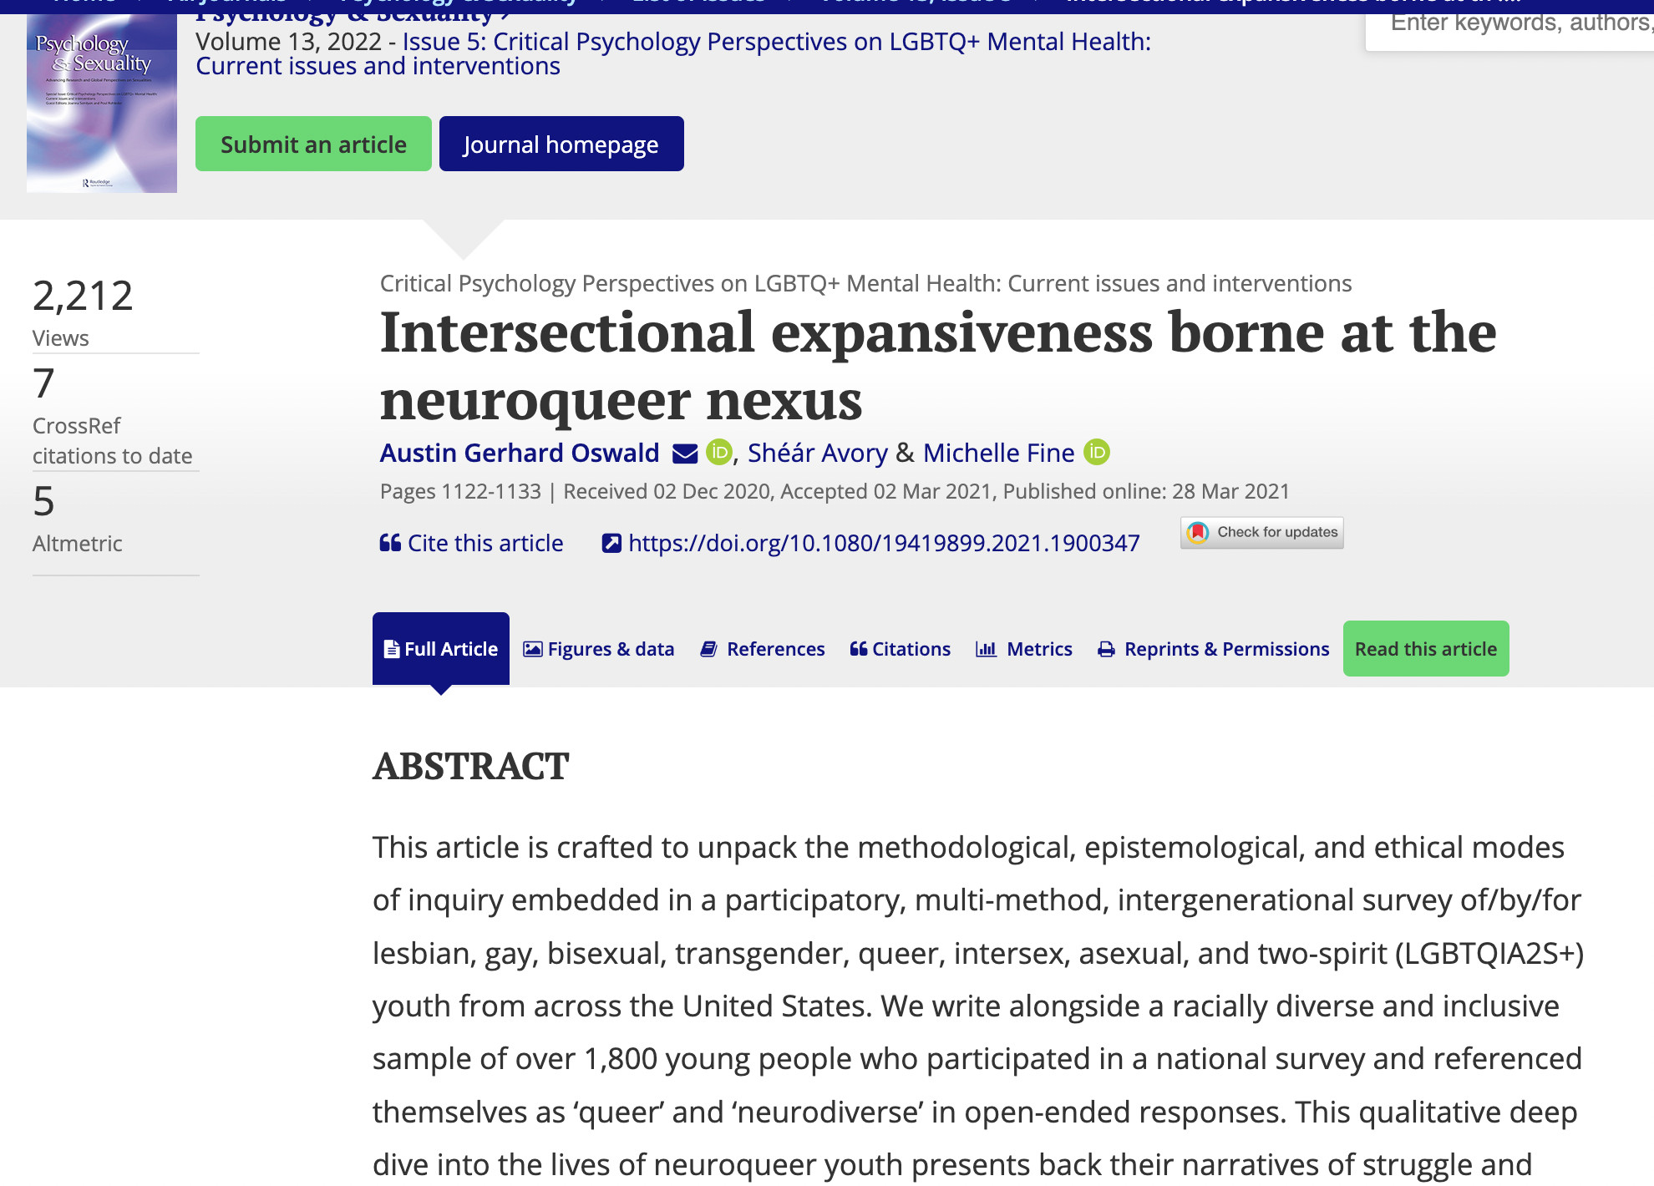Open the Full Article tab
Screen dimensions: 1654x1186
click(x=441, y=649)
